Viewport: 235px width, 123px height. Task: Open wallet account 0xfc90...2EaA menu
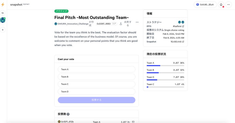[205, 5]
